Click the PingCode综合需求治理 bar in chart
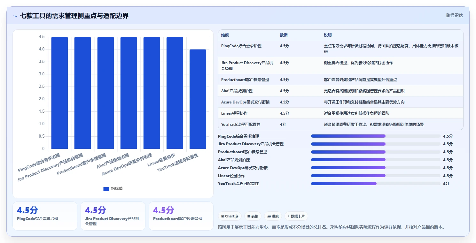This screenshot has height=243, width=476. coord(60,93)
